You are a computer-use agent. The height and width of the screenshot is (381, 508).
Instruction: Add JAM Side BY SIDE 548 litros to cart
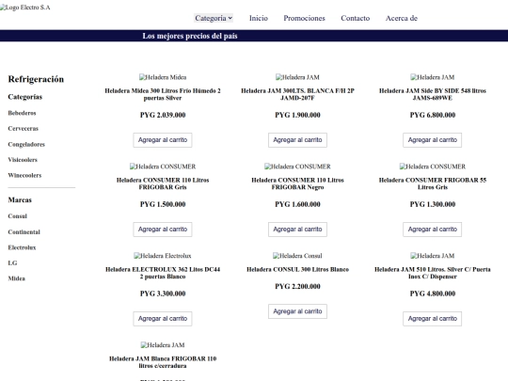pyautogui.click(x=433, y=140)
